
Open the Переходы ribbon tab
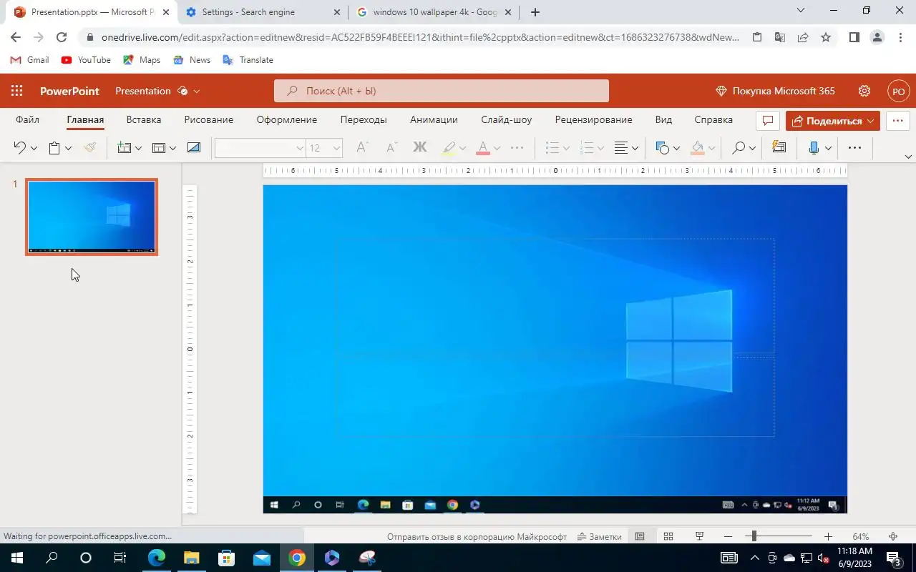pos(364,119)
